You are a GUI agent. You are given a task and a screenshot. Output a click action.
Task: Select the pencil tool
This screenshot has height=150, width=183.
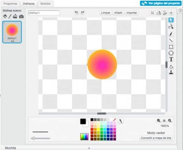point(171,34)
